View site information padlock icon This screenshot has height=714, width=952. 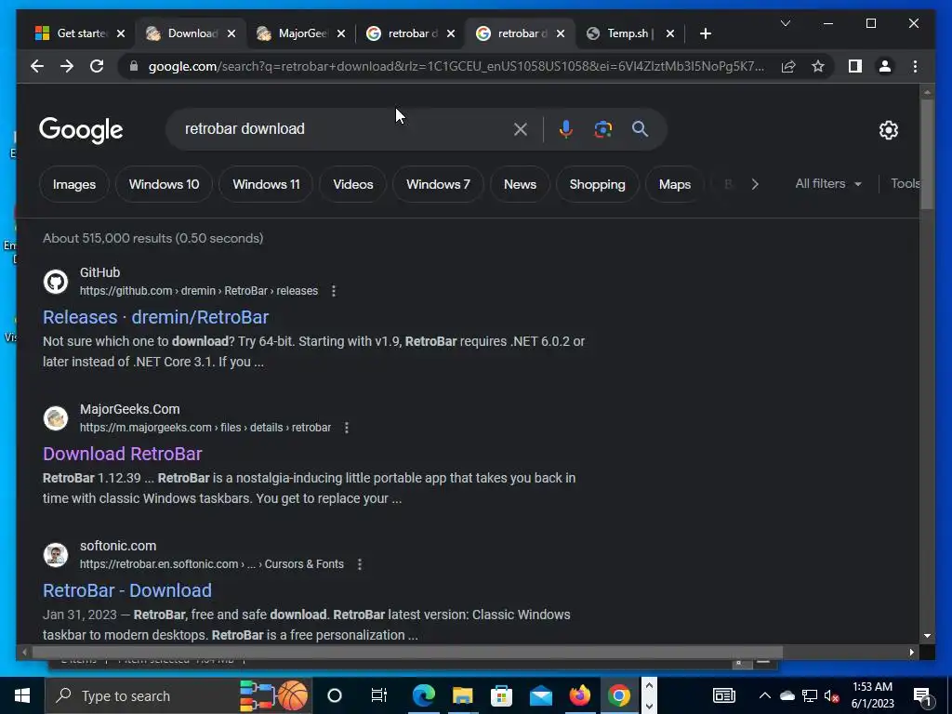pyautogui.click(x=134, y=66)
